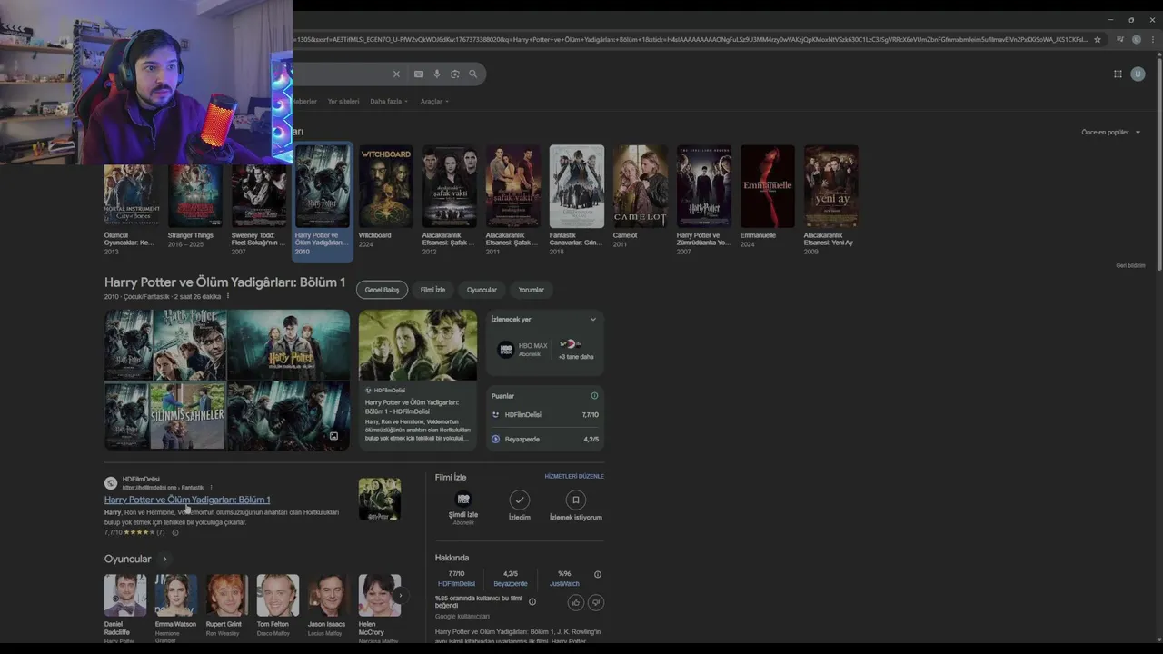Viewport: 1163px width, 654px height.
Task: Start voice search with the microphone icon
Action: click(x=436, y=74)
